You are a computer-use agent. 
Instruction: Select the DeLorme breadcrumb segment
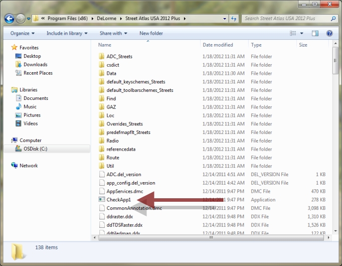(x=107, y=19)
